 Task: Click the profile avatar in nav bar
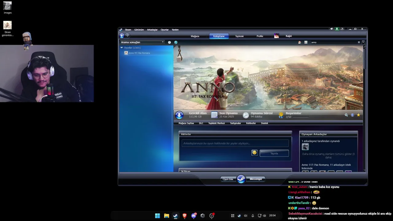276,36
